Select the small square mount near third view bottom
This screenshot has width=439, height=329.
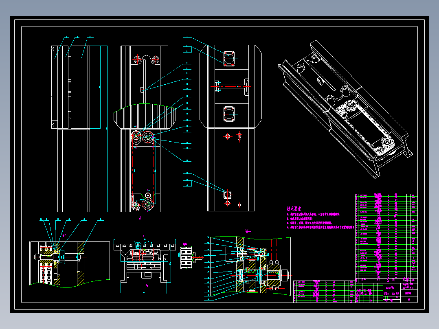point(227,194)
